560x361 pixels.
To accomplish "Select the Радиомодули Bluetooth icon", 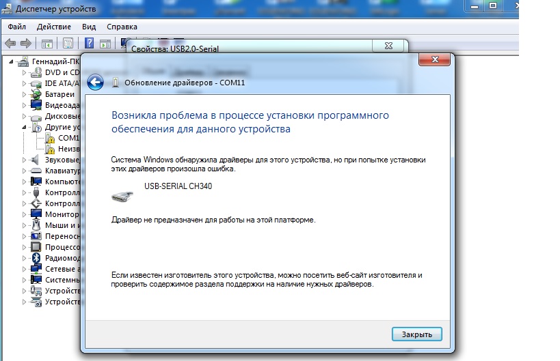I will click(36, 258).
